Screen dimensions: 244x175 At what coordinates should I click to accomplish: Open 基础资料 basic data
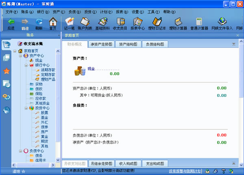coord(102,24)
